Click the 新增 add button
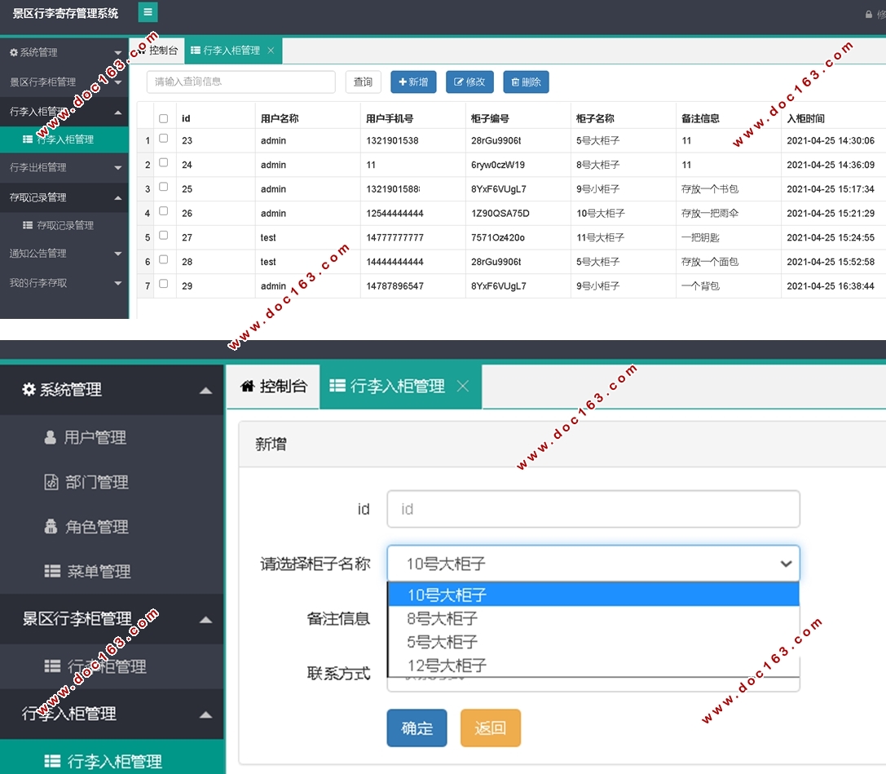The height and width of the screenshot is (774, 886). (413, 82)
